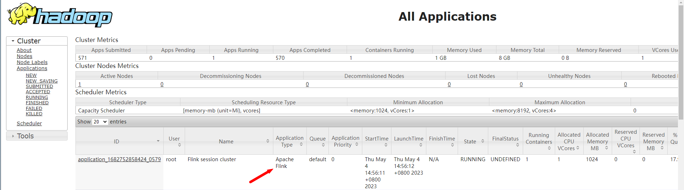Sort table by ID column arrow
This screenshot has width=684, height=190.
click(158, 141)
